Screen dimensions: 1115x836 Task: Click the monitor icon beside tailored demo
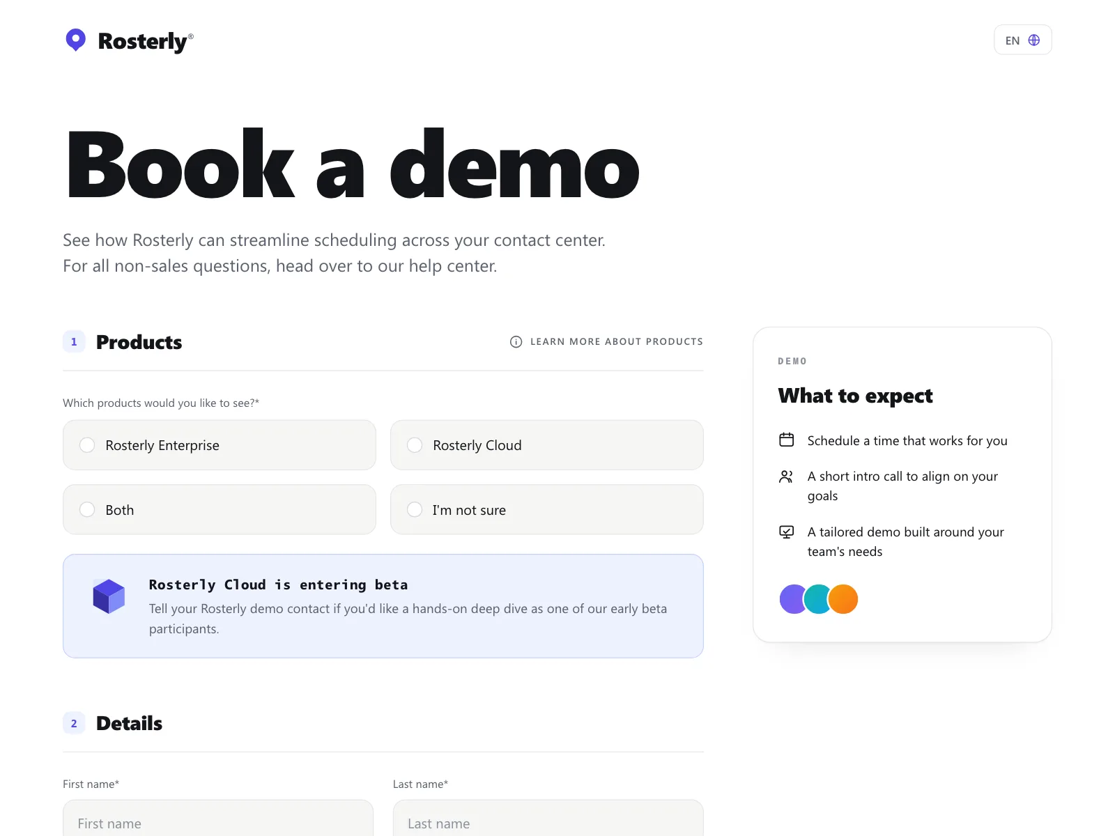786,532
